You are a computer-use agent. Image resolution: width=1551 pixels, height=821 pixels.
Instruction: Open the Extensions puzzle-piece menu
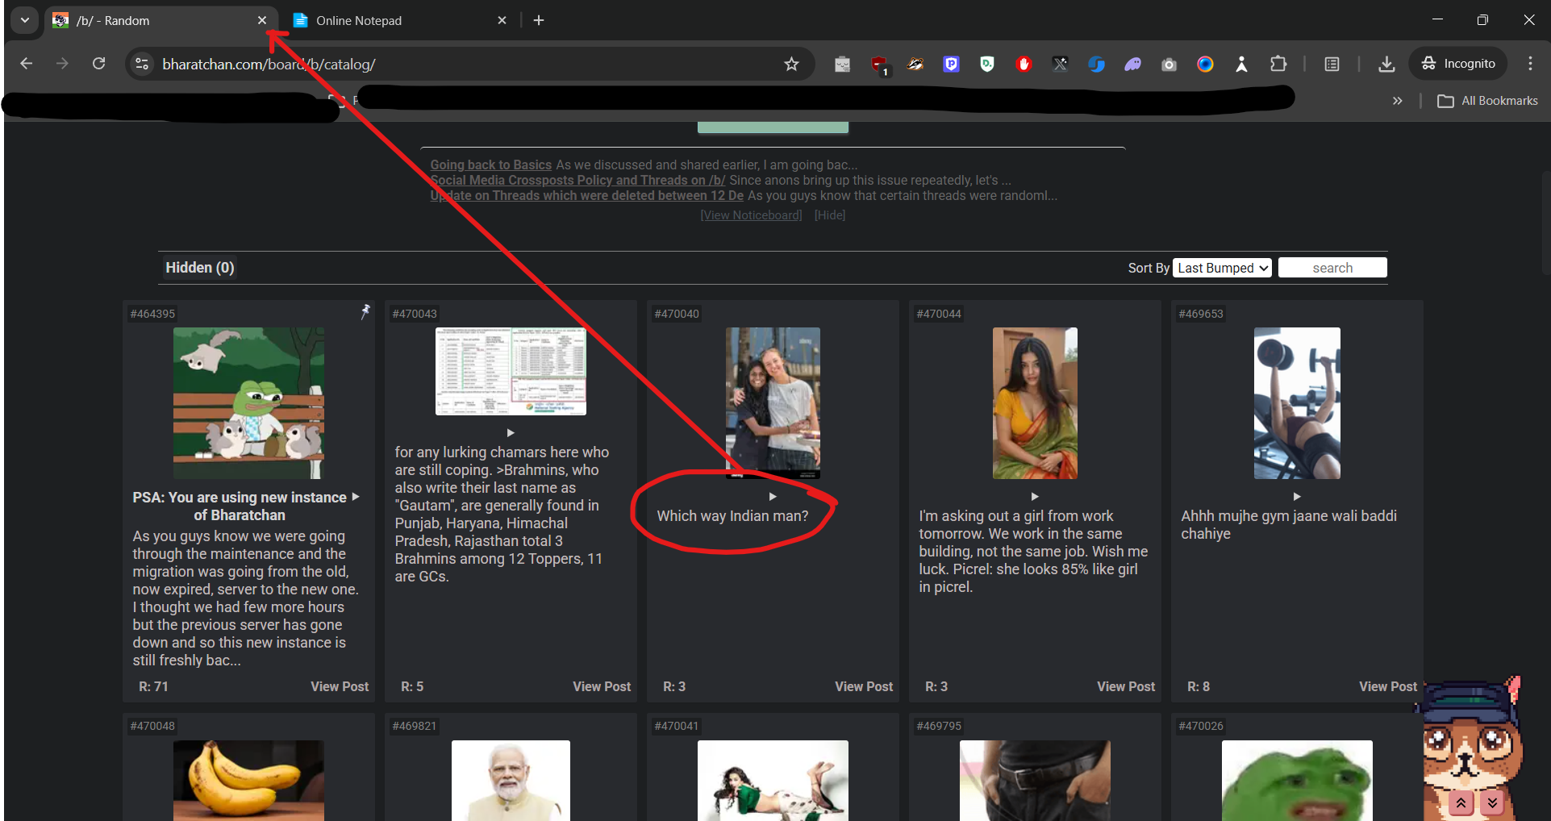coord(1278,64)
